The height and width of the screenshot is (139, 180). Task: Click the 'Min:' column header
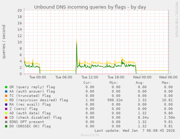tap(114, 83)
